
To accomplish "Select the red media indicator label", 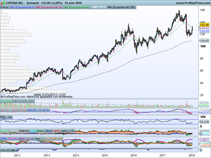I will pyautogui.click(x=56, y=131).
